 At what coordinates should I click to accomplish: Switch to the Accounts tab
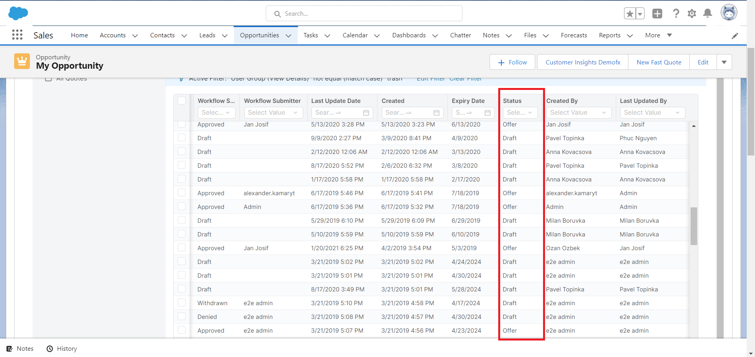(112, 35)
